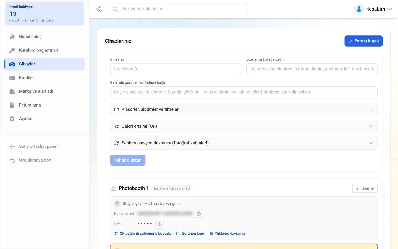Click the 'hiç yükleme yapılmadı' status badge

(x=172, y=188)
